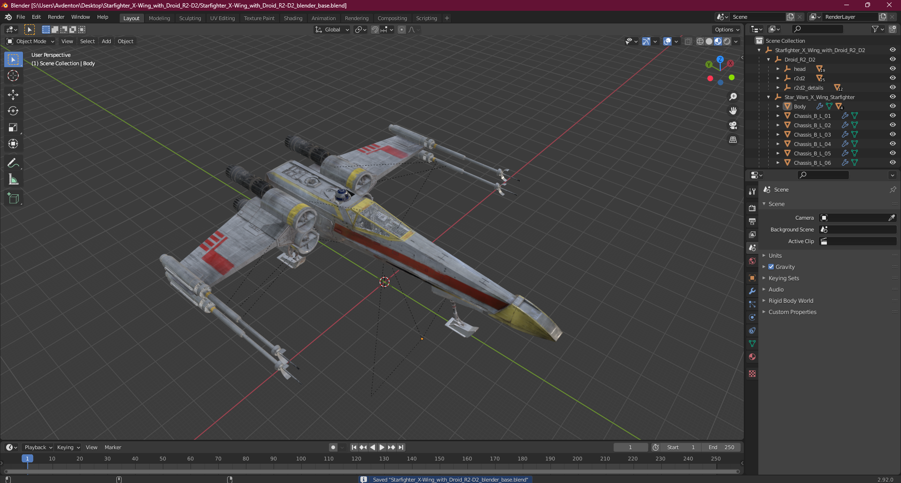The height and width of the screenshot is (483, 901).
Task: Click the pan view hand icon
Action: [x=733, y=111]
